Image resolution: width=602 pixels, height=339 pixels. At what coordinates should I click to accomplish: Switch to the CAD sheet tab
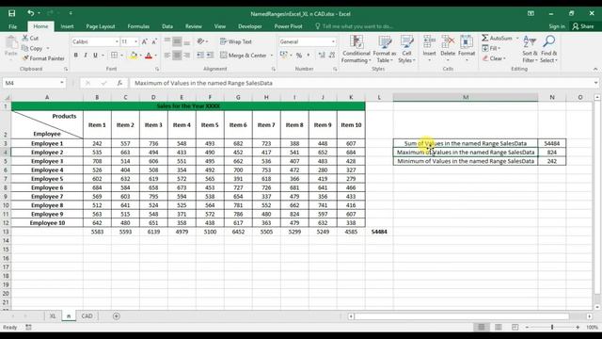point(87,316)
